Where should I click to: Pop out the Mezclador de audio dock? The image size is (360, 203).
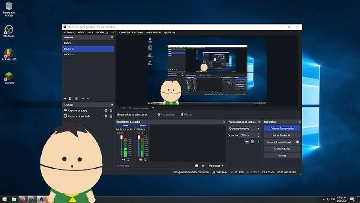tap(224, 122)
